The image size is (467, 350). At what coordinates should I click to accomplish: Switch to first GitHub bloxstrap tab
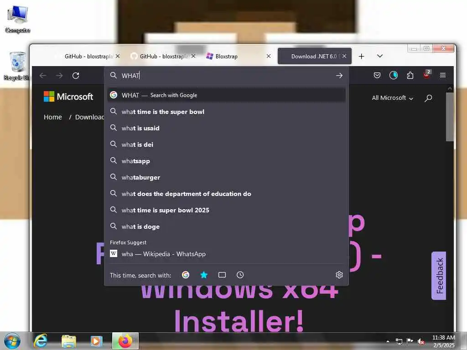pyautogui.click(x=87, y=56)
